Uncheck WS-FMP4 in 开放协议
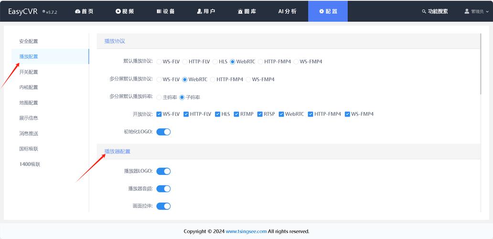 347,114
